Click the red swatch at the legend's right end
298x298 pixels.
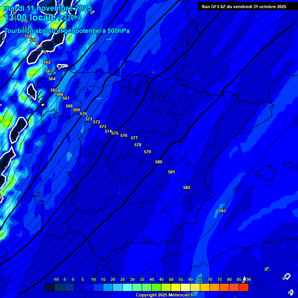[244, 287]
